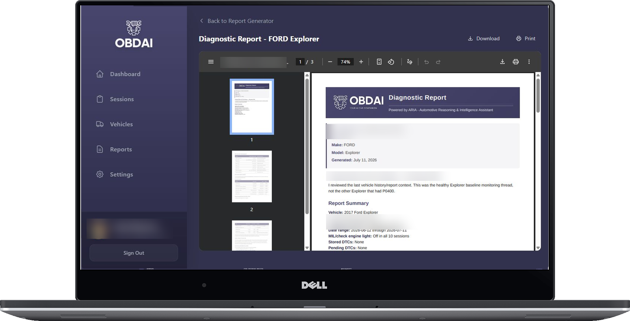Click PDF viewer download icon

pyautogui.click(x=502, y=62)
